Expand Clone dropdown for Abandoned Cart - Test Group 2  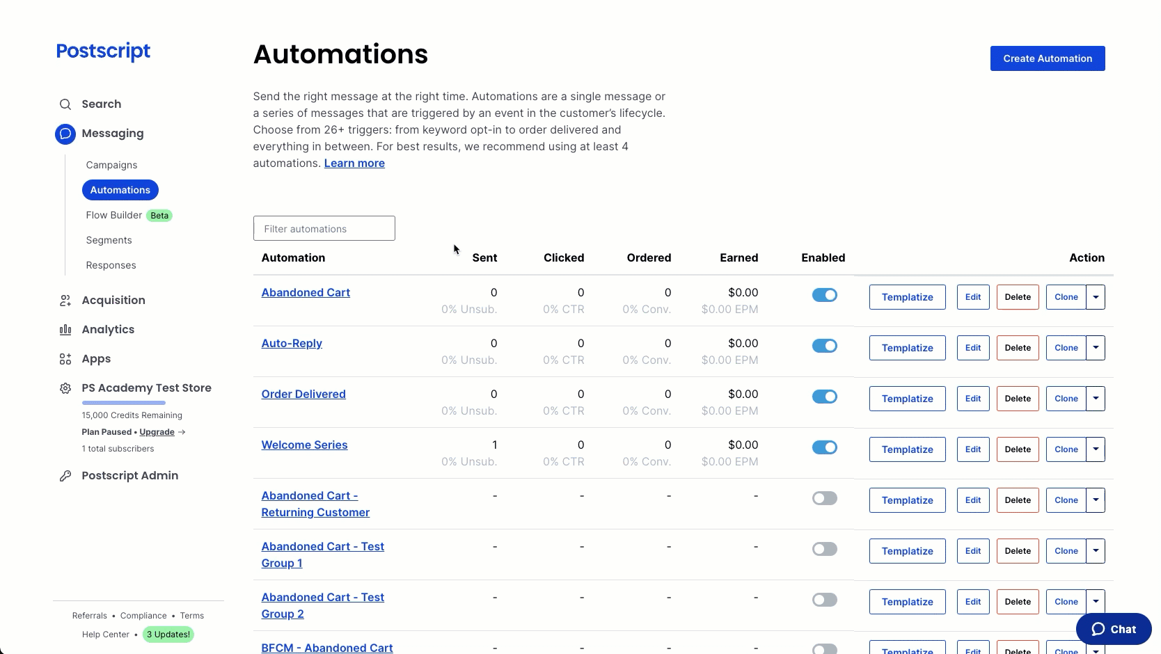point(1096,602)
